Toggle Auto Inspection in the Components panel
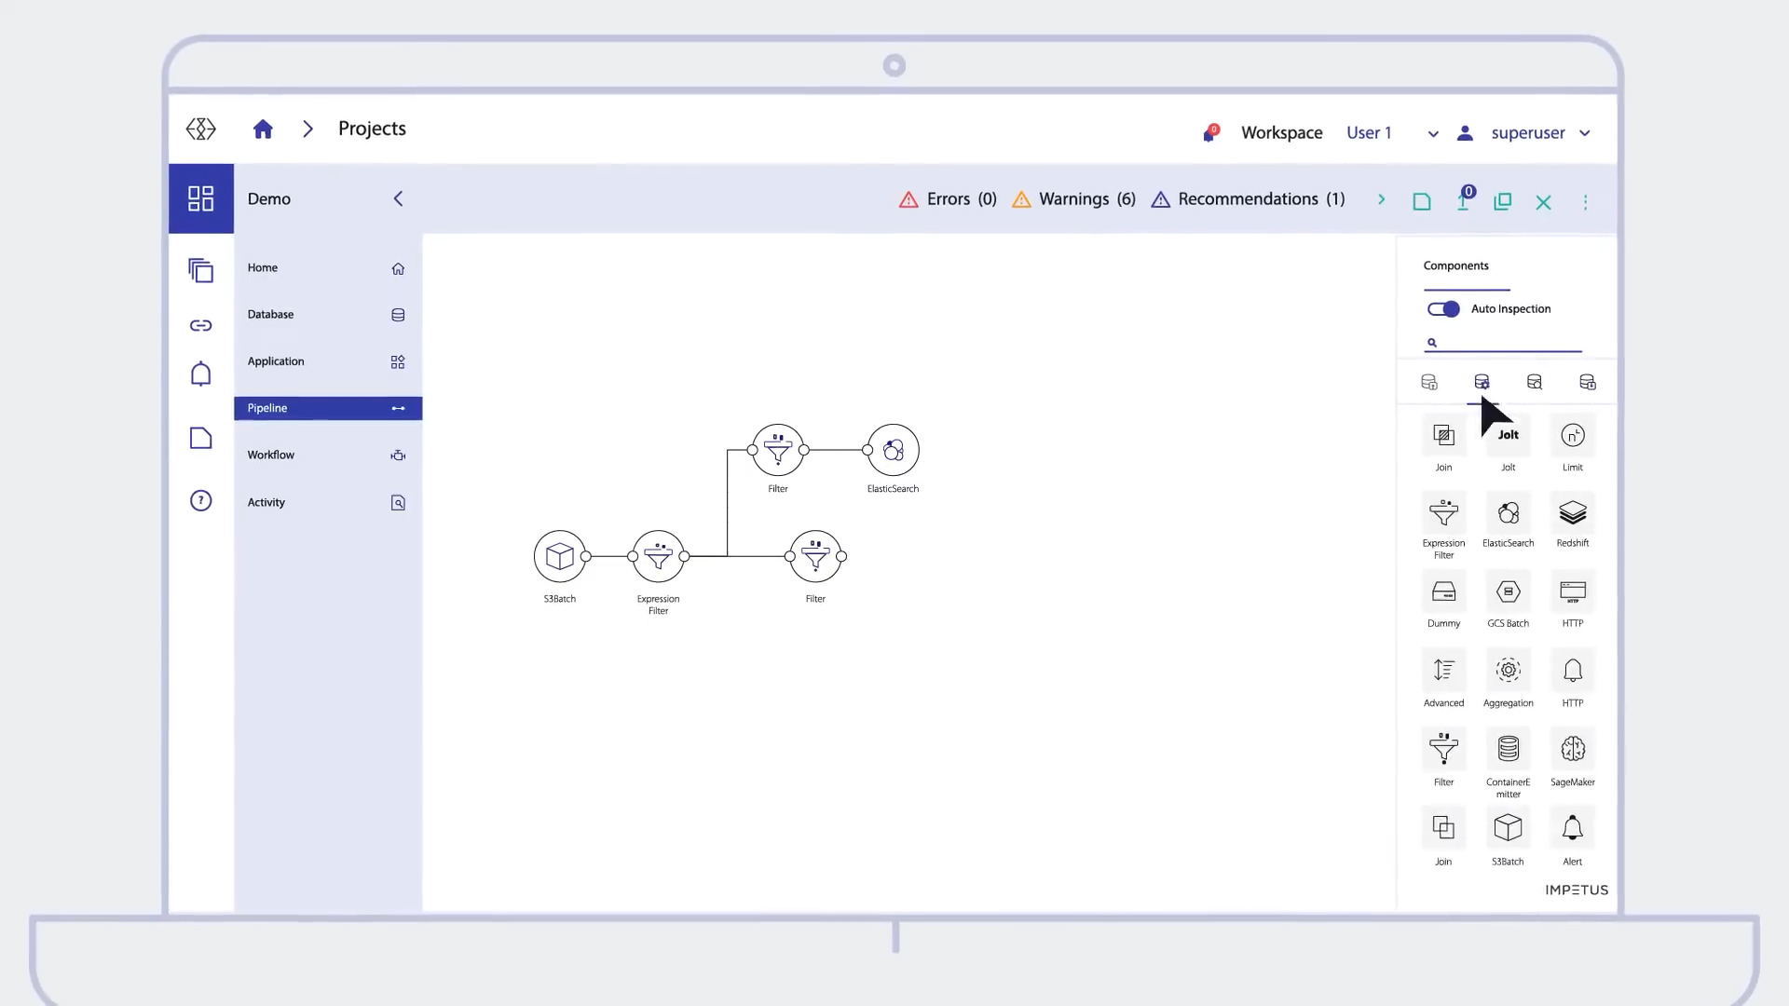 pyautogui.click(x=1443, y=308)
